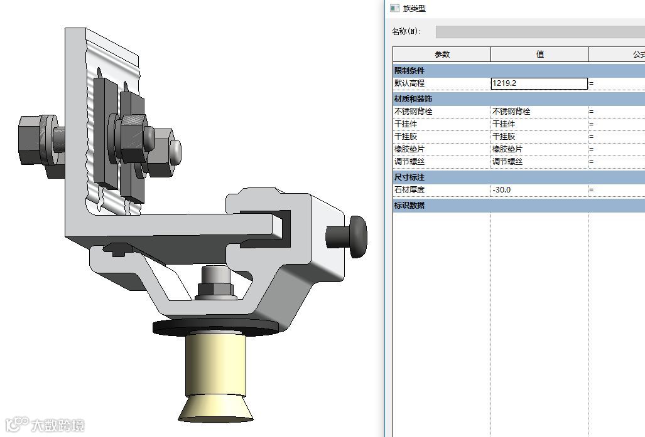Click the 干挂胶 material value cell
The image size is (645, 437).
point(539,136)
